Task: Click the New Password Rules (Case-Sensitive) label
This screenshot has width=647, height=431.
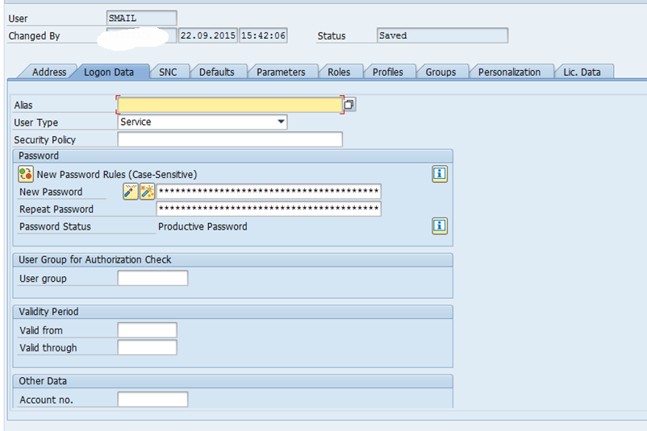Action: pos(117,174)
